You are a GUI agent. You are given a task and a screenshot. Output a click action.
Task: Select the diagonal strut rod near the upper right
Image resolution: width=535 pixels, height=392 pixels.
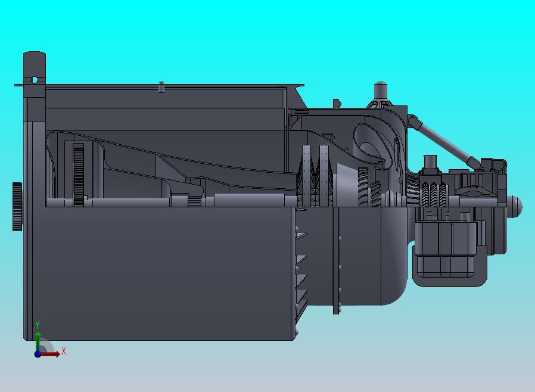(444, 142)
